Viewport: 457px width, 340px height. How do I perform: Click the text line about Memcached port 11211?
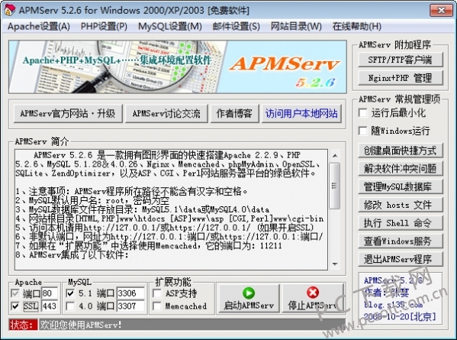(x=149, y=246)
